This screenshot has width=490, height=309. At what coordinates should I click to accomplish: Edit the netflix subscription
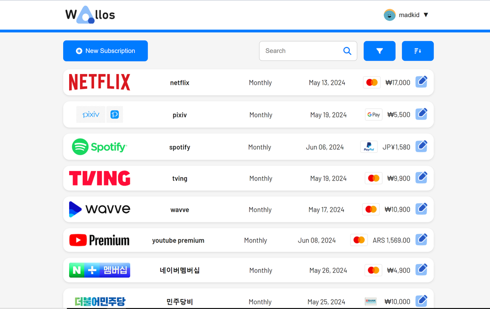421,81
